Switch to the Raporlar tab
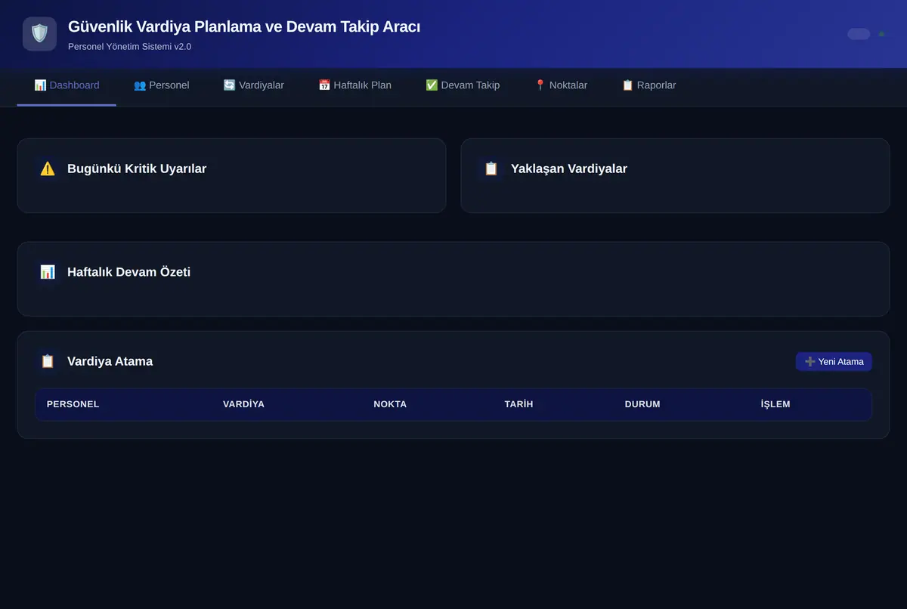907x609 pixels. [649, 85]
